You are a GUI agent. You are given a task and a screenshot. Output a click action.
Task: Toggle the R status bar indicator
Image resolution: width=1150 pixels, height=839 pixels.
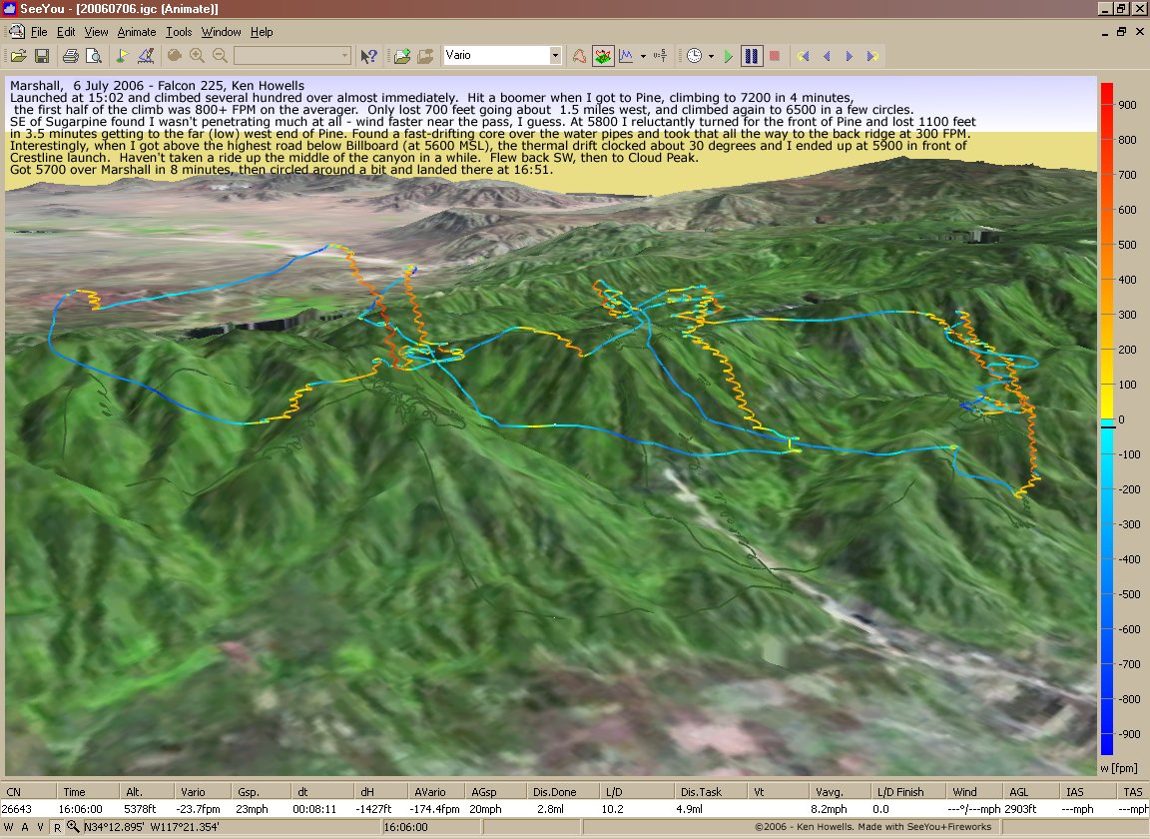[x=57, y=827]
